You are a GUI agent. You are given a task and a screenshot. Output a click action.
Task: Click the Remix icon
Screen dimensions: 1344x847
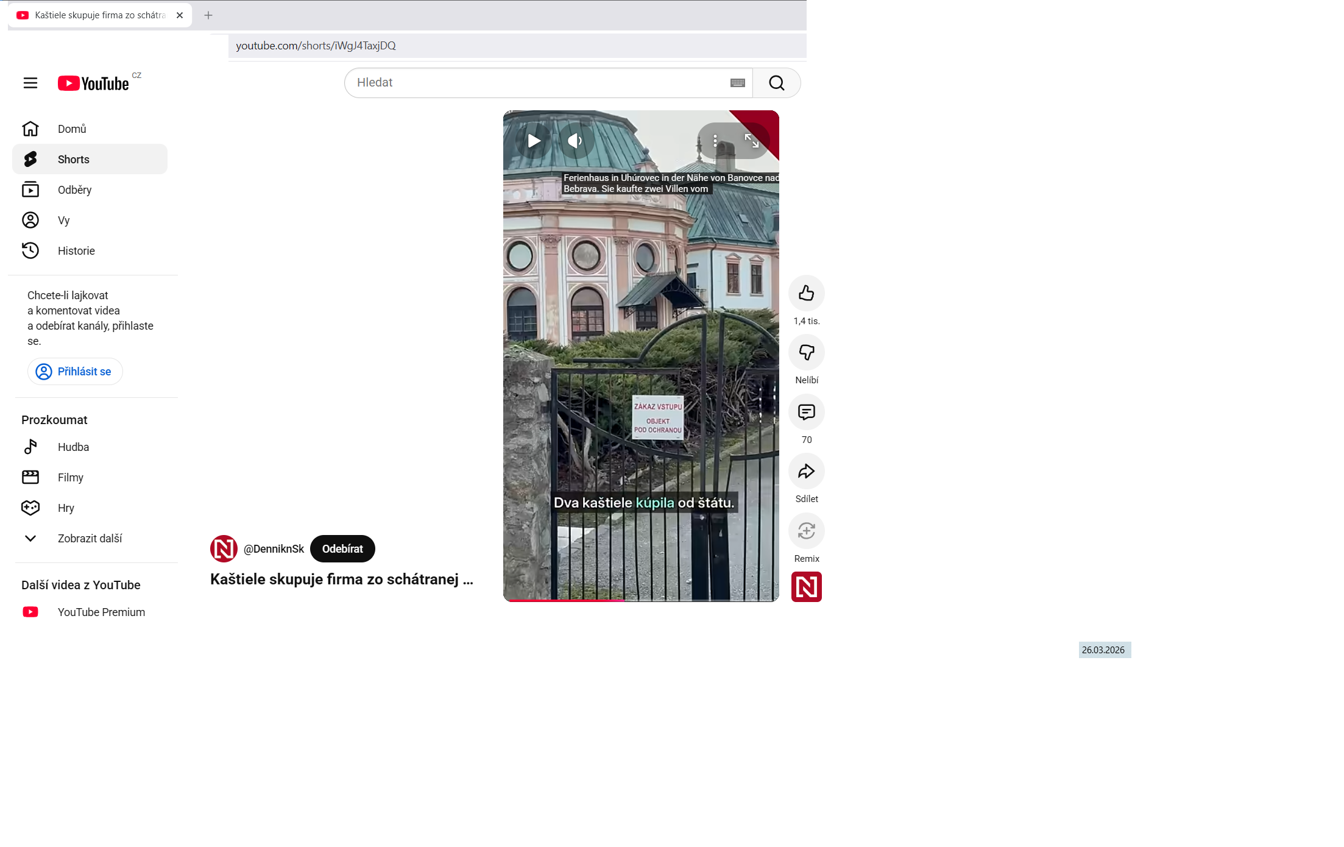[806, 531]
